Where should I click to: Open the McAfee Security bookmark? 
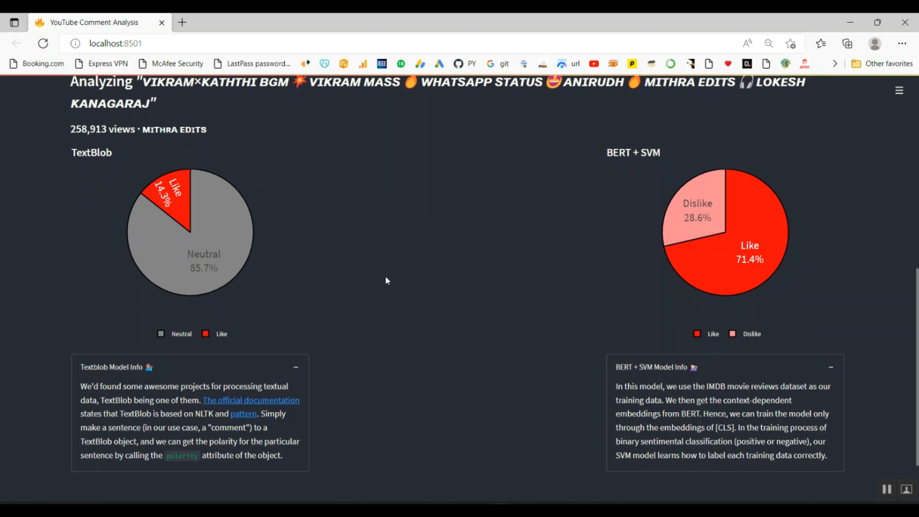tap(171, 64)
